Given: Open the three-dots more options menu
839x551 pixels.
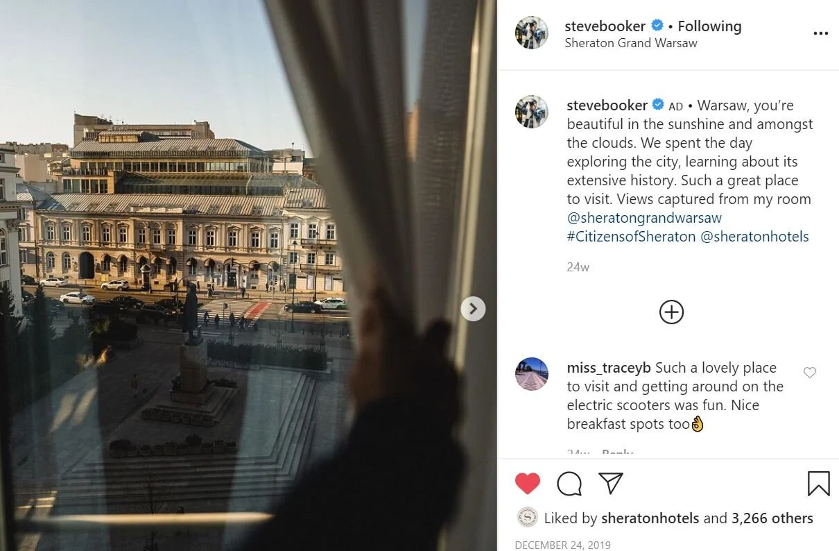Looking at the screenshot, I should 820,34.
